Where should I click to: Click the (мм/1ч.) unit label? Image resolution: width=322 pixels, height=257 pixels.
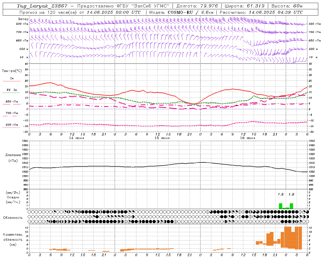coord(13,202)
